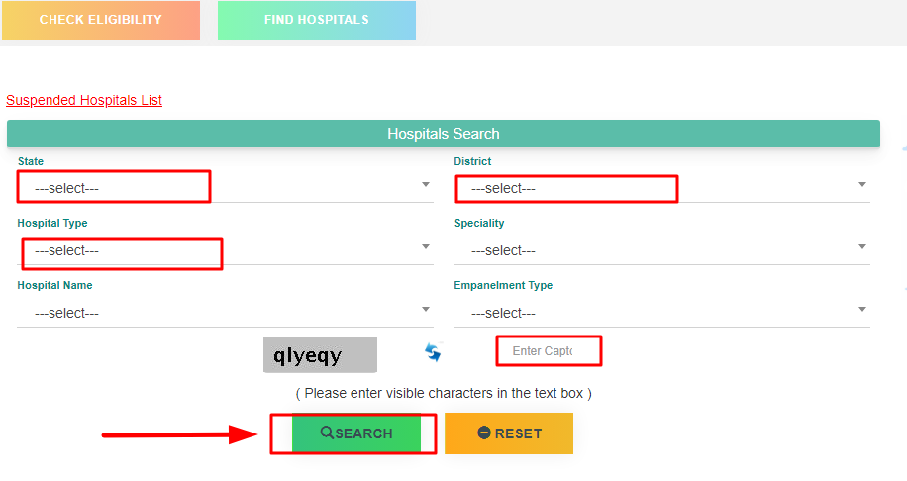Click the orange Reset button
Image resolution: width=907 pixels, height=481 pixels.
(x=509, y=433)
